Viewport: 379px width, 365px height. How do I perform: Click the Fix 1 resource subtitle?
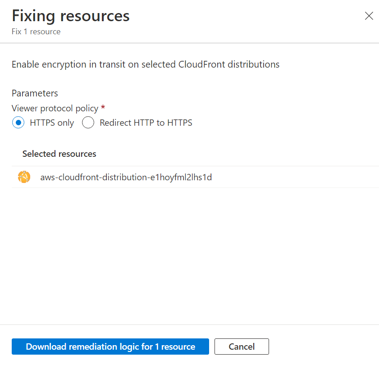tap(36, 32)
